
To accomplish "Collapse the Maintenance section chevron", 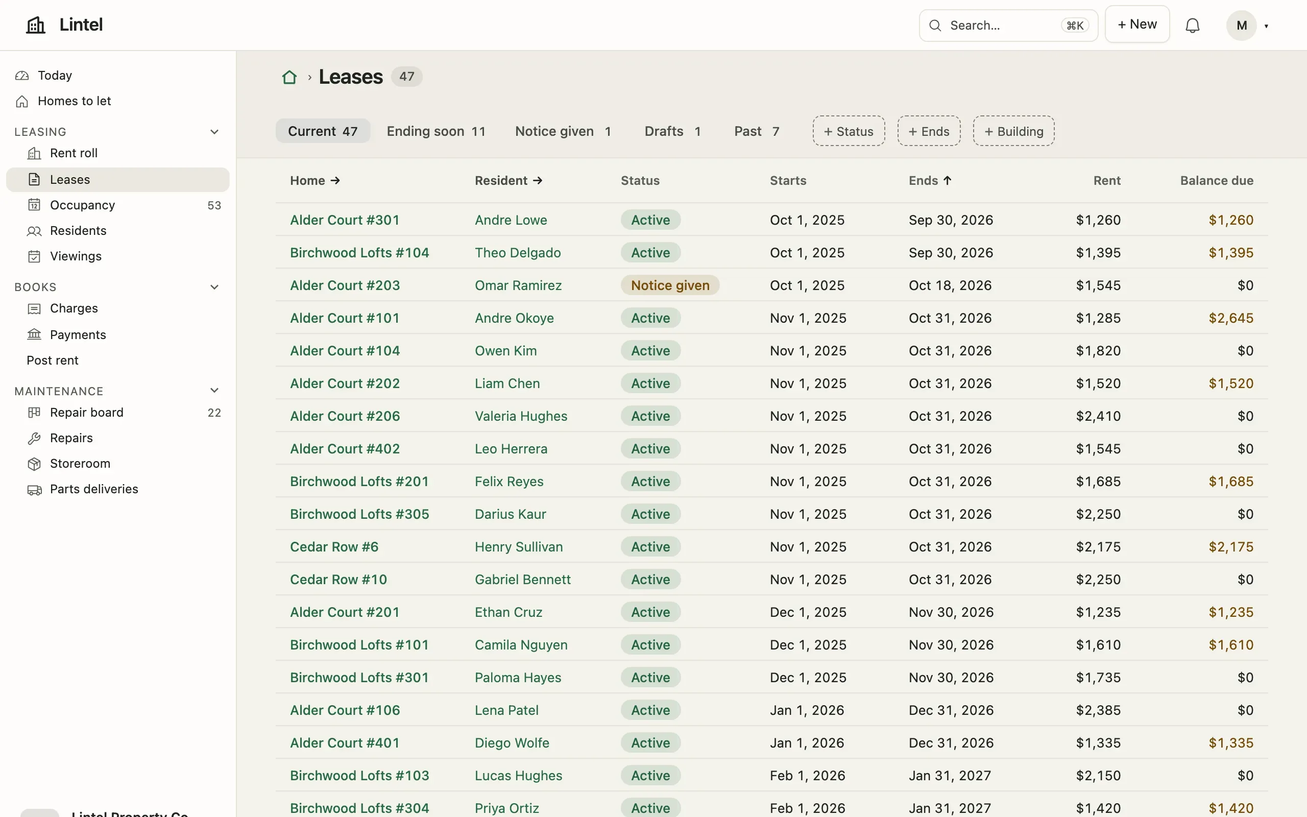I will tap(214, 390).
